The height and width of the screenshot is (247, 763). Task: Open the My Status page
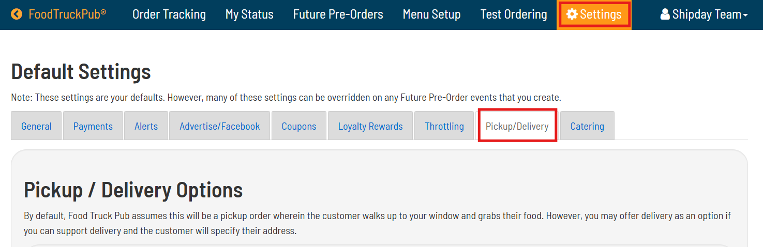(249, 14)
